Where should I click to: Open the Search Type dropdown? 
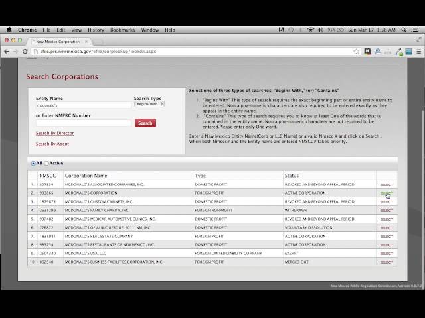149,104
